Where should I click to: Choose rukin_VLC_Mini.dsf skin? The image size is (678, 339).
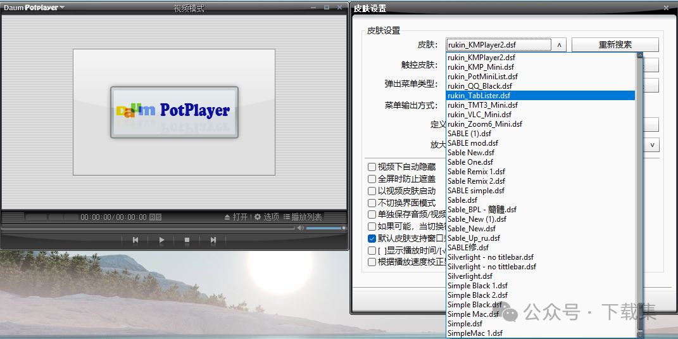(541, 114)
